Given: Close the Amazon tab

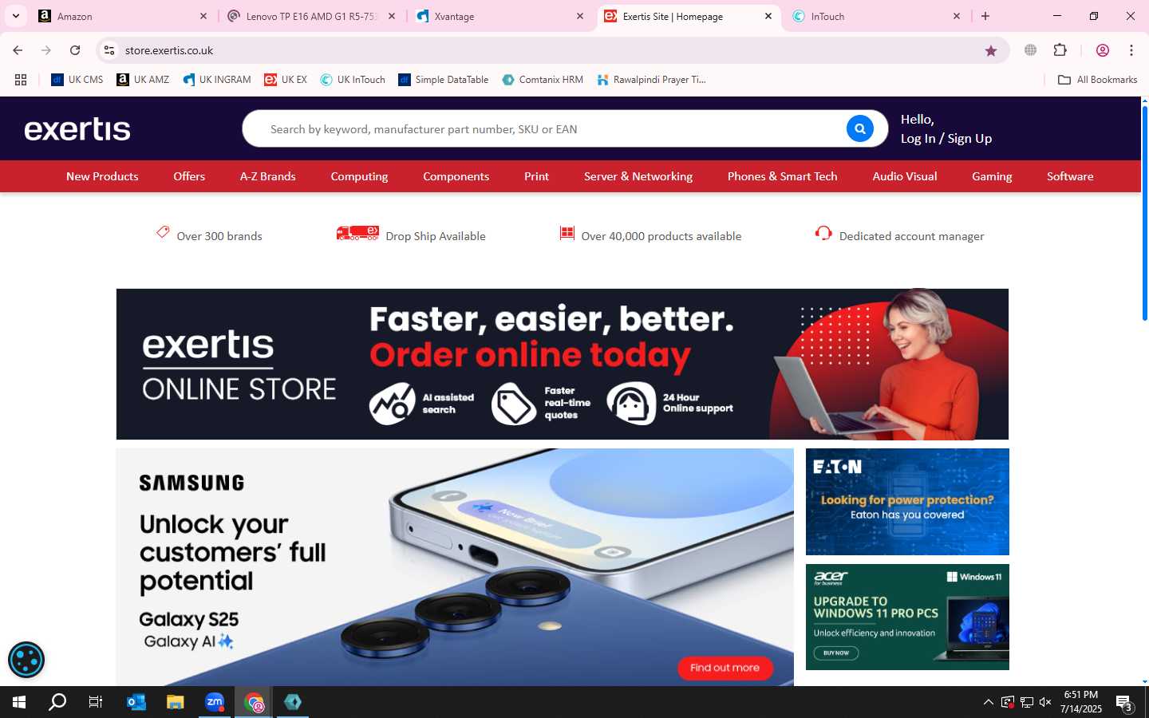Looking at the screenshot, I should tap(203, 16).
